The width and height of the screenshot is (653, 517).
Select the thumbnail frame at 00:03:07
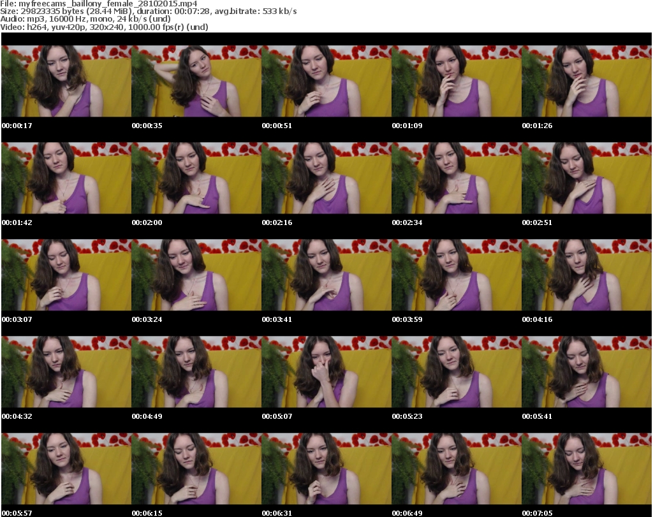(66, 275)
